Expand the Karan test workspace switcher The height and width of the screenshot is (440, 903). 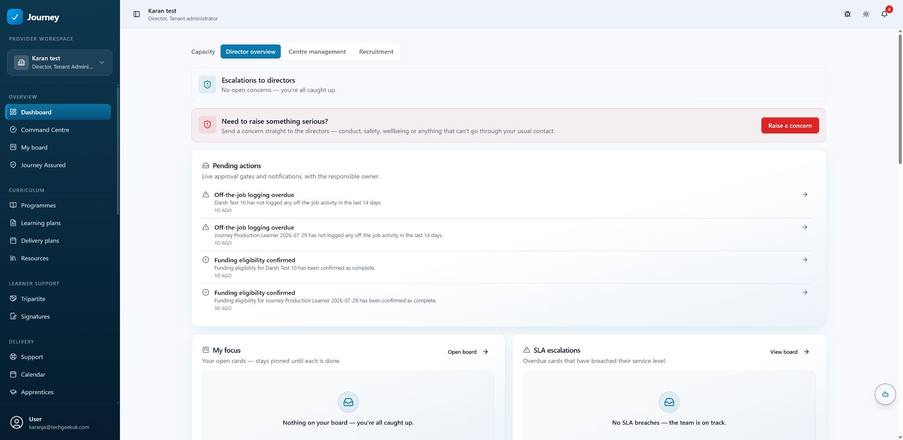point(60,63)
